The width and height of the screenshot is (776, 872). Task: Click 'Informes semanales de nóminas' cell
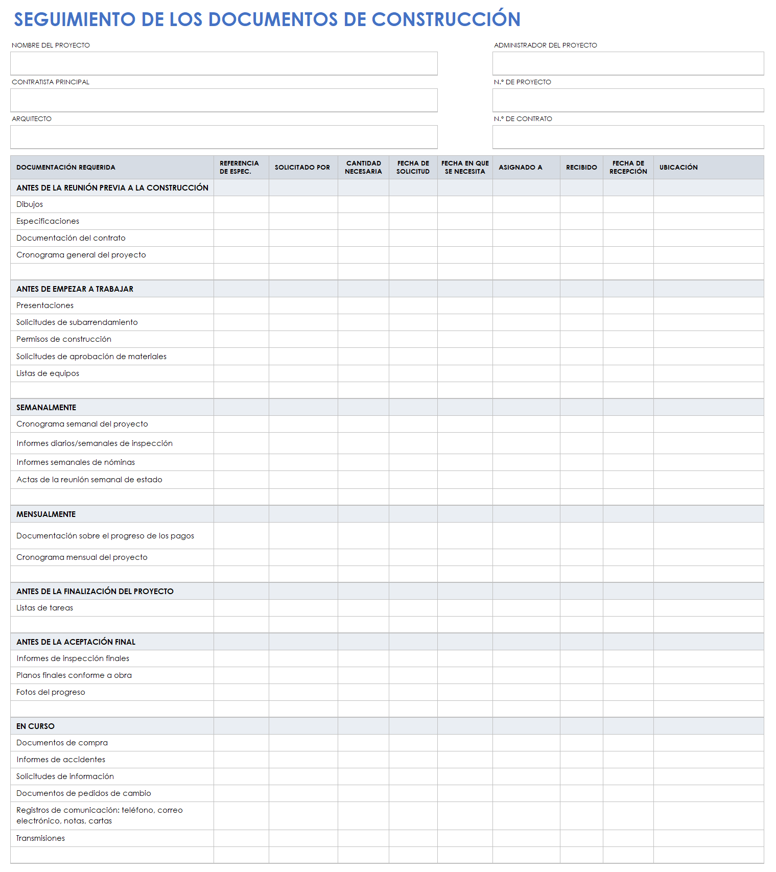pos(112,462)
